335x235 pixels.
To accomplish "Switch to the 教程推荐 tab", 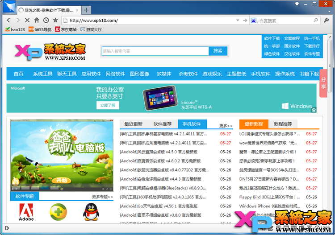I will (283, 124).
